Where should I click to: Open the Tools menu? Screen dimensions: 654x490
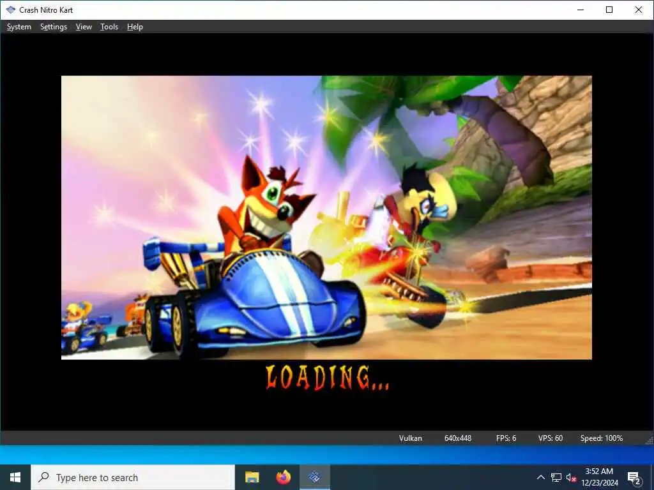tap(109, 27)
